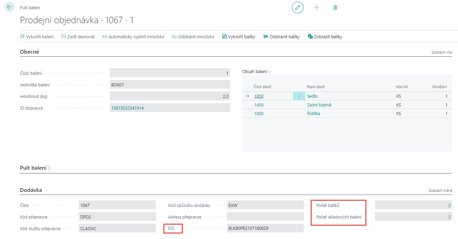
Task: Click the plus icon to create new
Action: tap(316, 8)
